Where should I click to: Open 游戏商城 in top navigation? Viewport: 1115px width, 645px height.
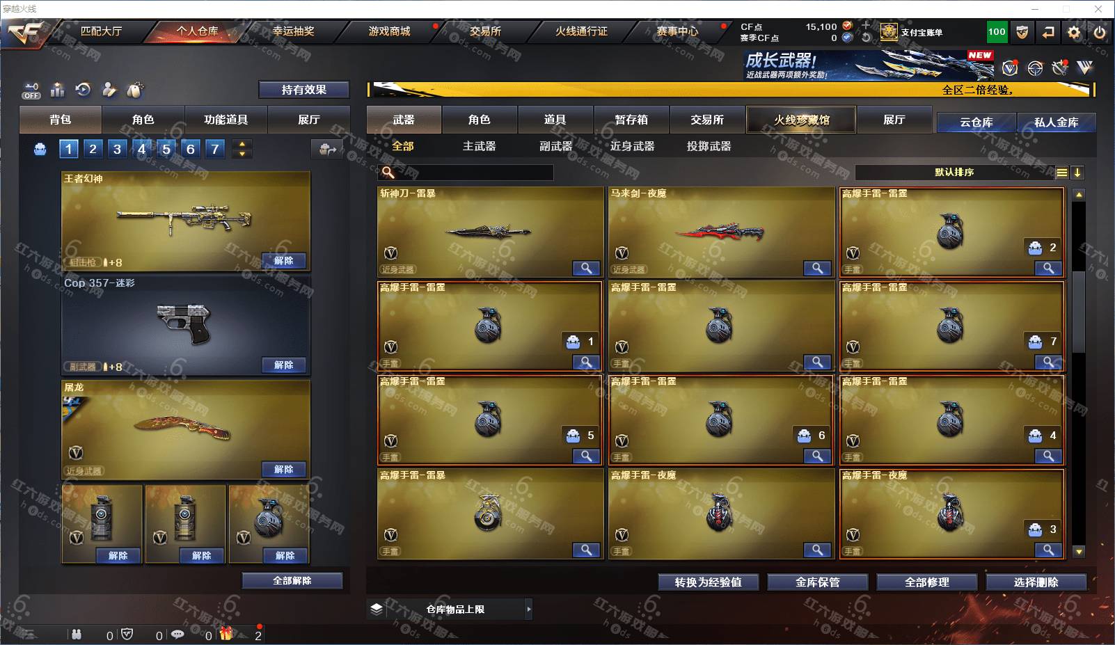pyautogui.click(x=389, y=31)
